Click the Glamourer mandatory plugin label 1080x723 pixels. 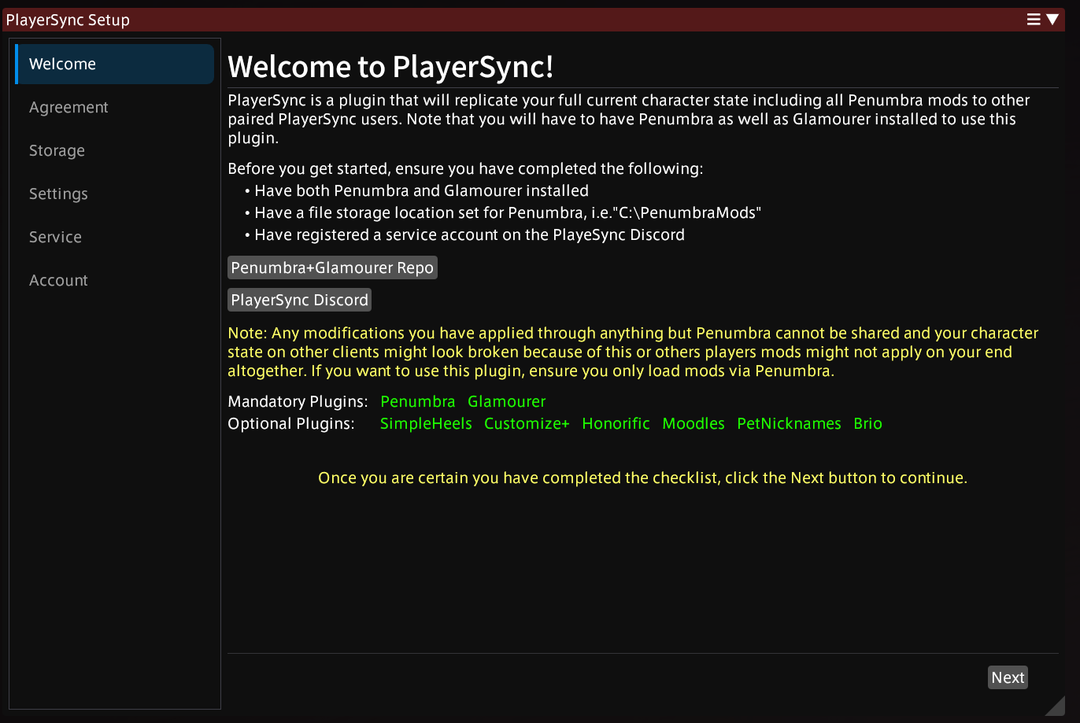click(x=506, y=402)
